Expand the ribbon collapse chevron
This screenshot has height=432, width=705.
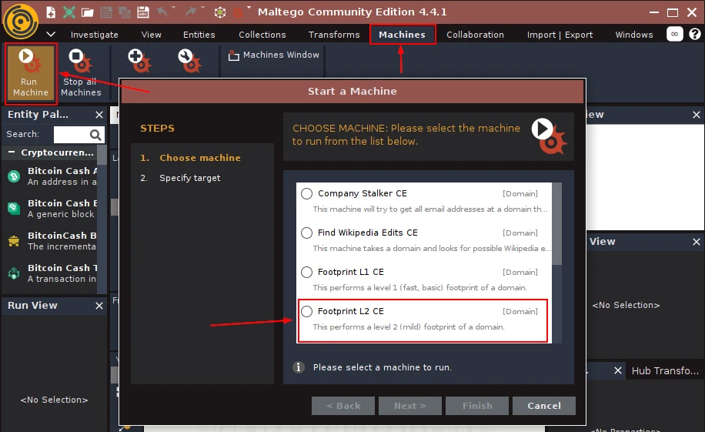pyautogui.click(x=51, y=35)
